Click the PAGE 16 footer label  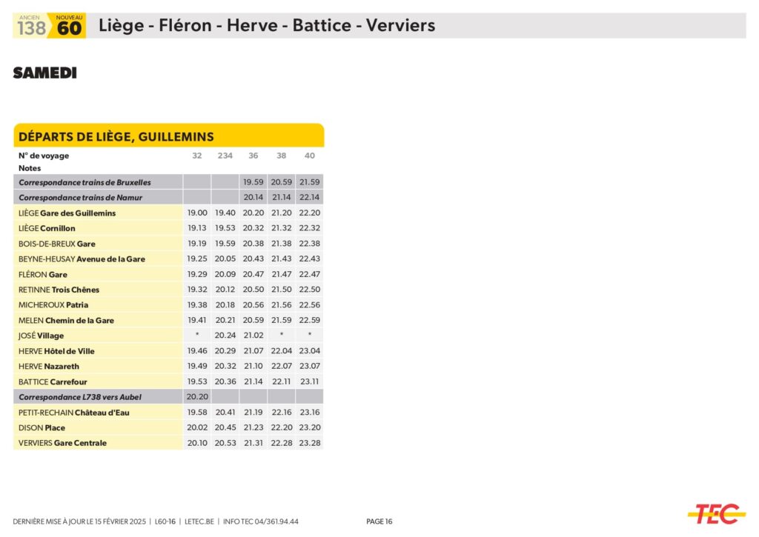point(379,521)
